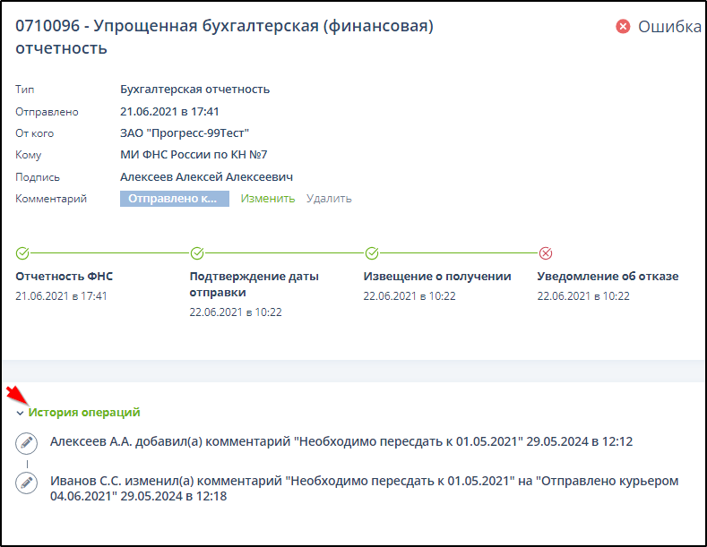Click the green checkmark above Отчетность ФНС

pyautogui.click(x=22, y=253)
